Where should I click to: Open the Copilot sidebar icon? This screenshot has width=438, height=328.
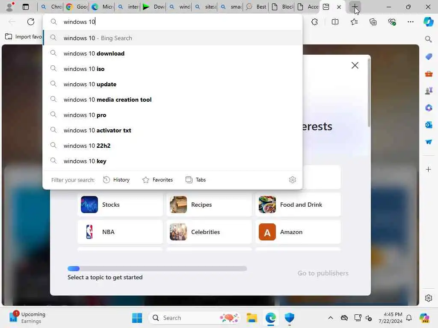(x=428, y=22)
